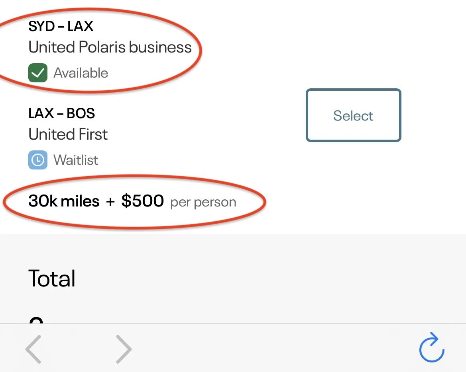Tap the LAX – BOS route label

(x=61, y=113)
